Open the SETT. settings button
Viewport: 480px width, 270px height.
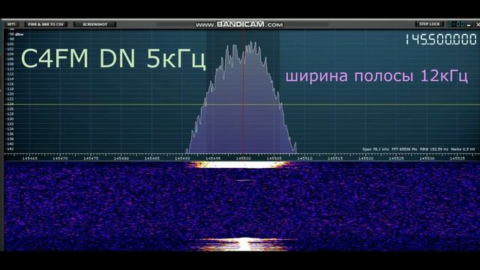pyautogui.click(x=12, y=24)
